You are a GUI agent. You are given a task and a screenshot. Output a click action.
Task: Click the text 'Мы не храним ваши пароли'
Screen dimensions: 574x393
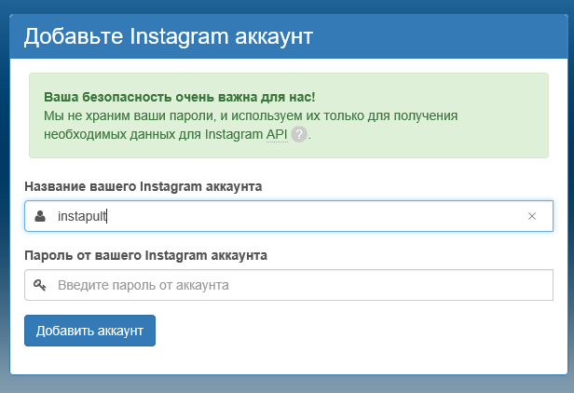[x=129, y=116]
